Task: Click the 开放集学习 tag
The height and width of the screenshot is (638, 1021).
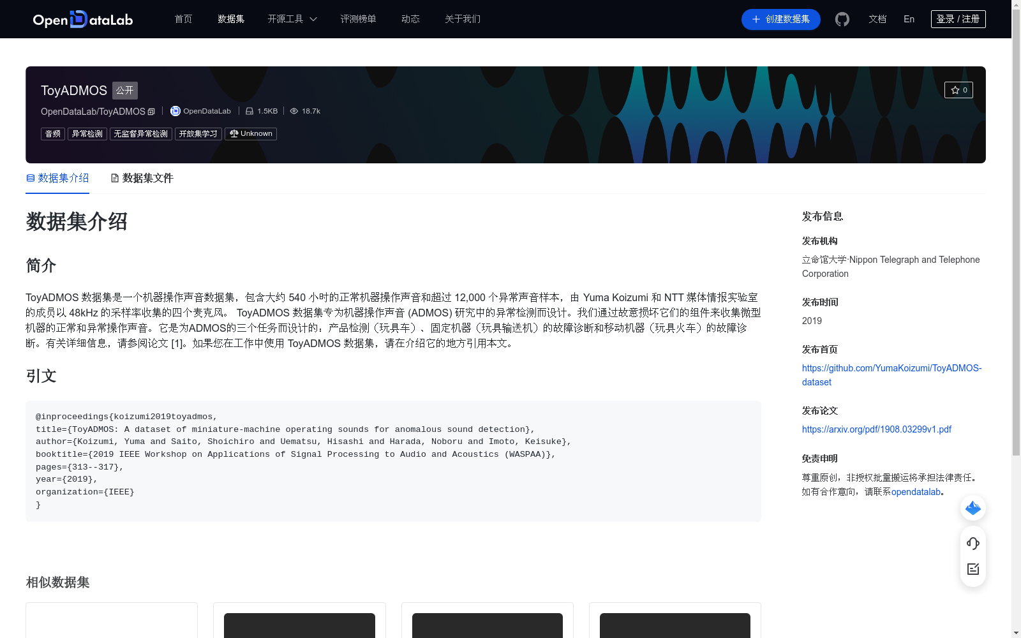Action: coord(198,134)
